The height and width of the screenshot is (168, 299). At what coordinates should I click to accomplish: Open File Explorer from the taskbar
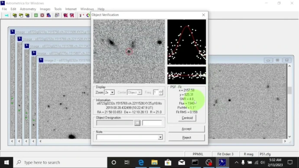coord(154,162)
